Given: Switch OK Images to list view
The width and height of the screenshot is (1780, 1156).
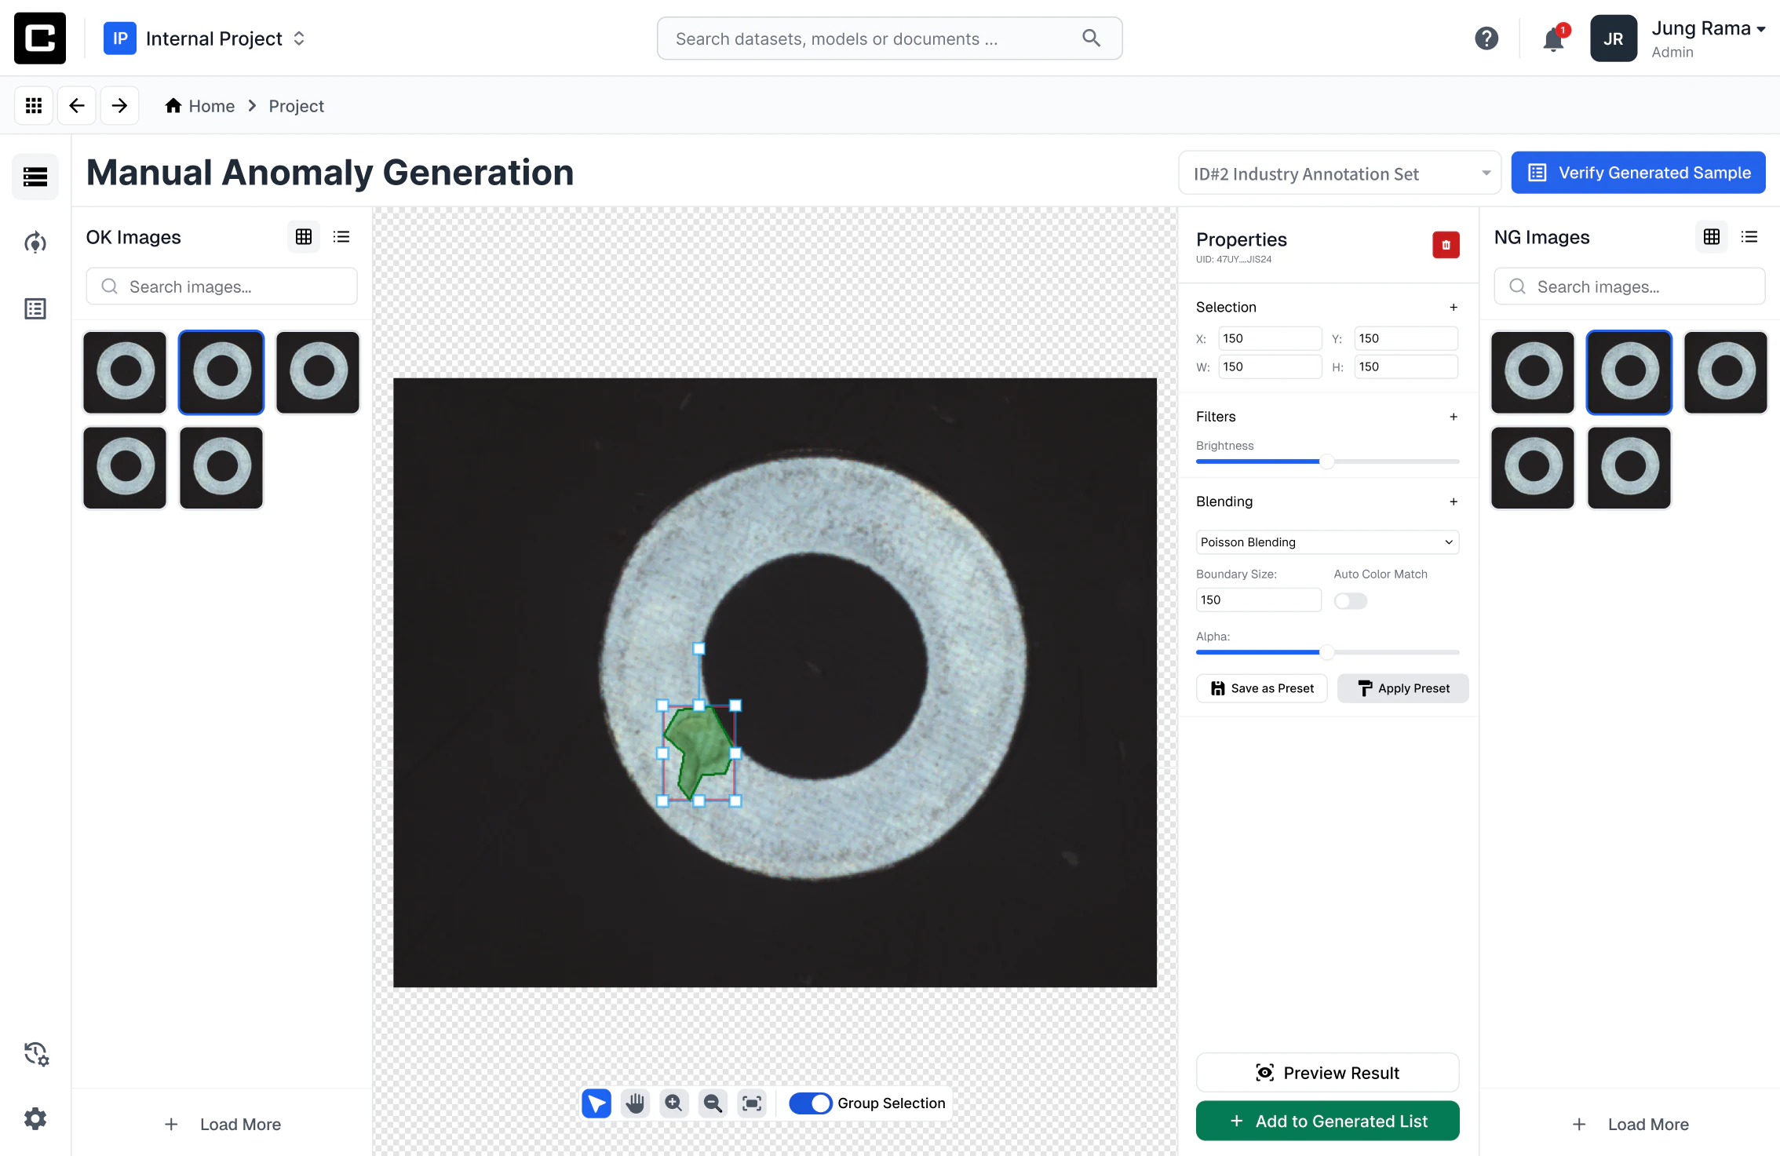Looking at the screenshot, I should pyautogui.click(x=341, y=237).
